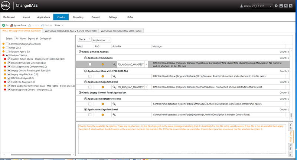Go to the Import tab
Viewport: 297px width, 160px height.
coord(26,17)
